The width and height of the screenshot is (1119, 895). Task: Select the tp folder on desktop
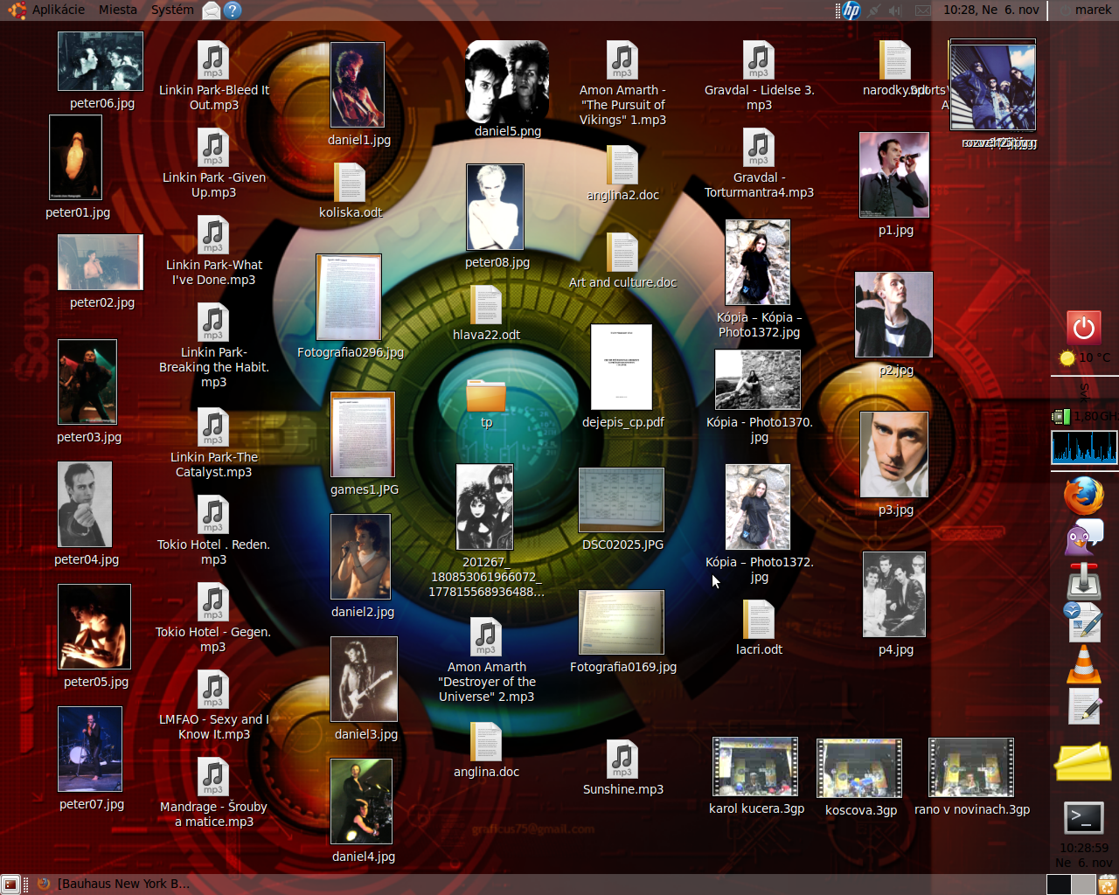(486, 395)
